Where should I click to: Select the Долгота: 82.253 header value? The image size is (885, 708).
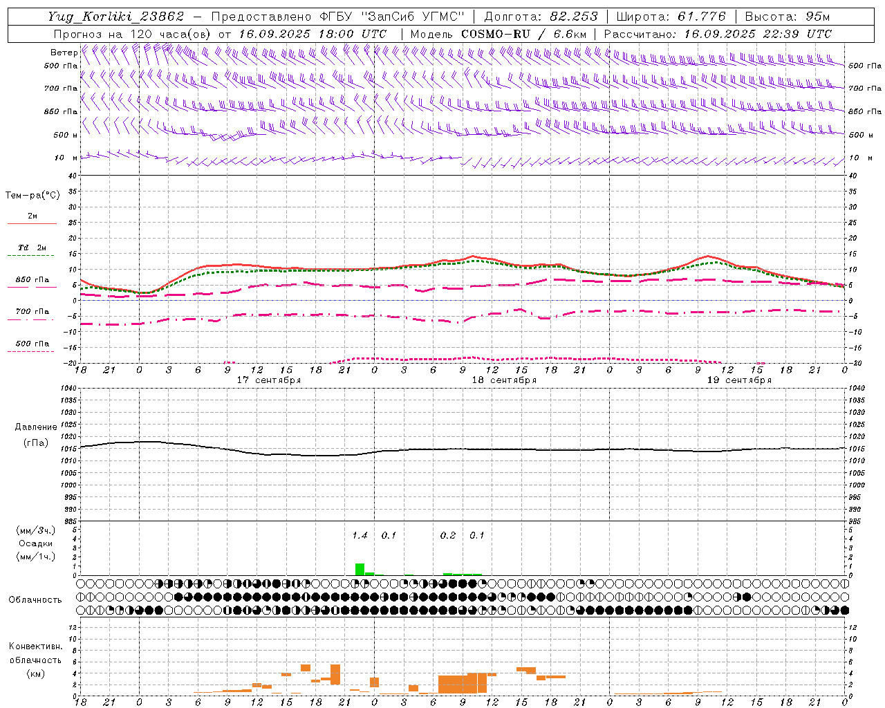pos(541,17)
